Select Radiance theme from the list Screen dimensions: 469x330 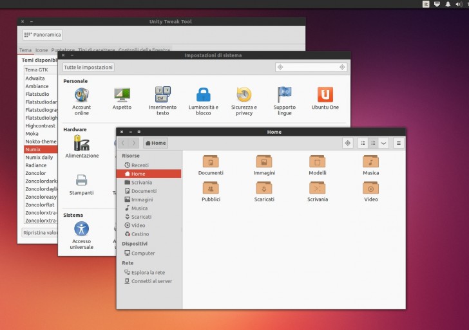[36, 165]
